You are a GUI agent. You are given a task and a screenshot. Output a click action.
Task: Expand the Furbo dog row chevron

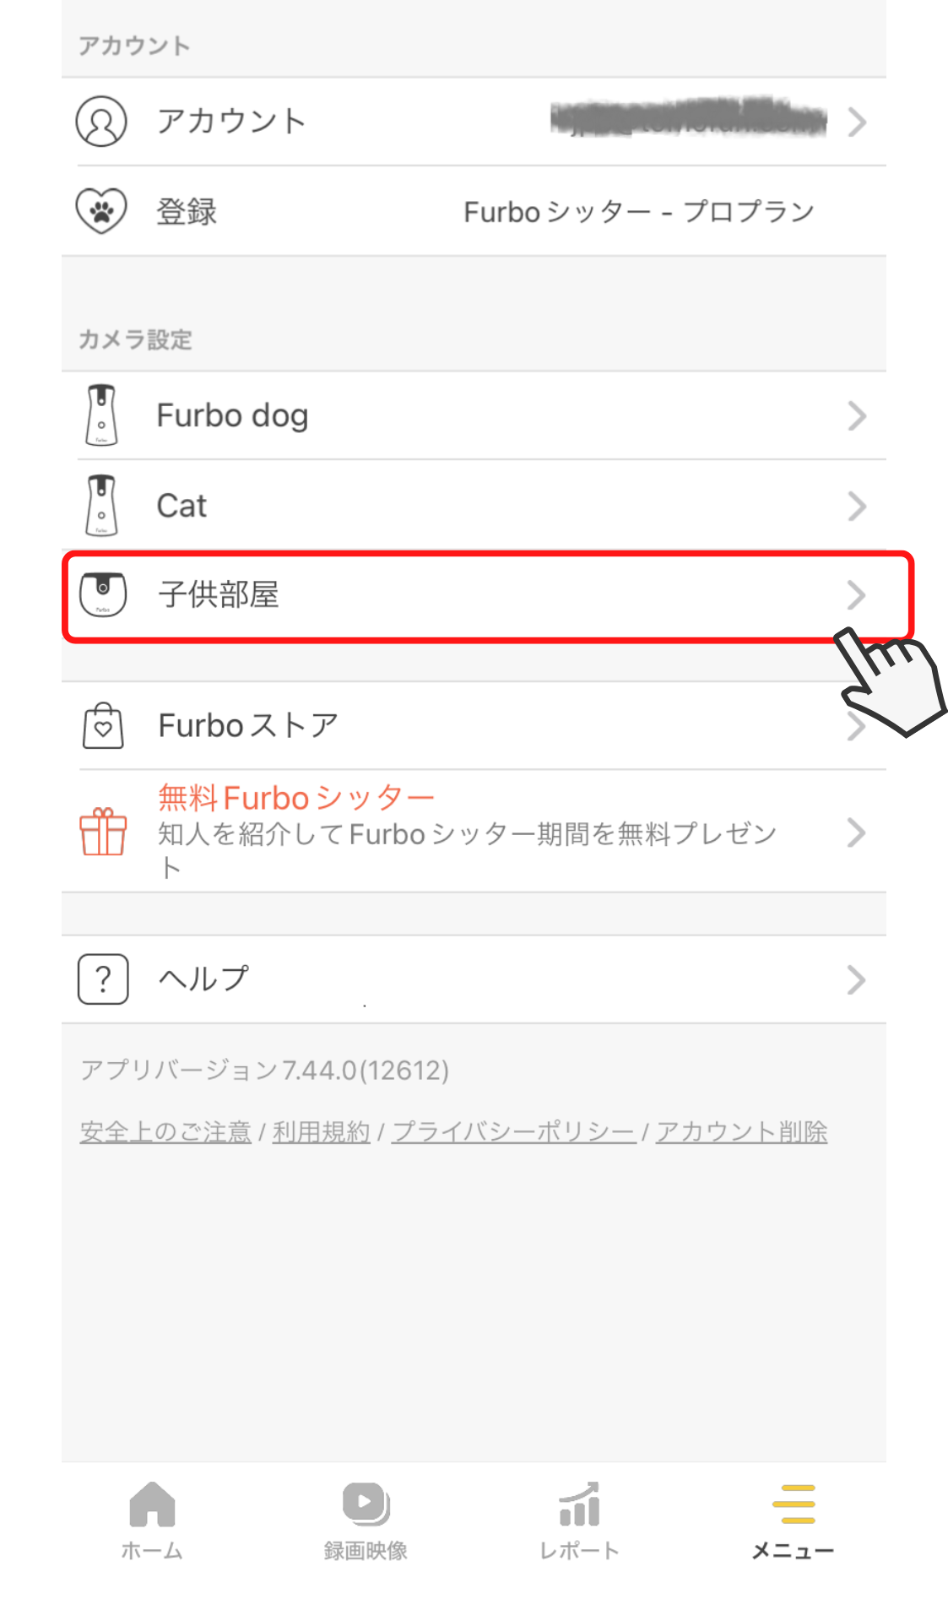pyautogui.click(x=857, y=416)
